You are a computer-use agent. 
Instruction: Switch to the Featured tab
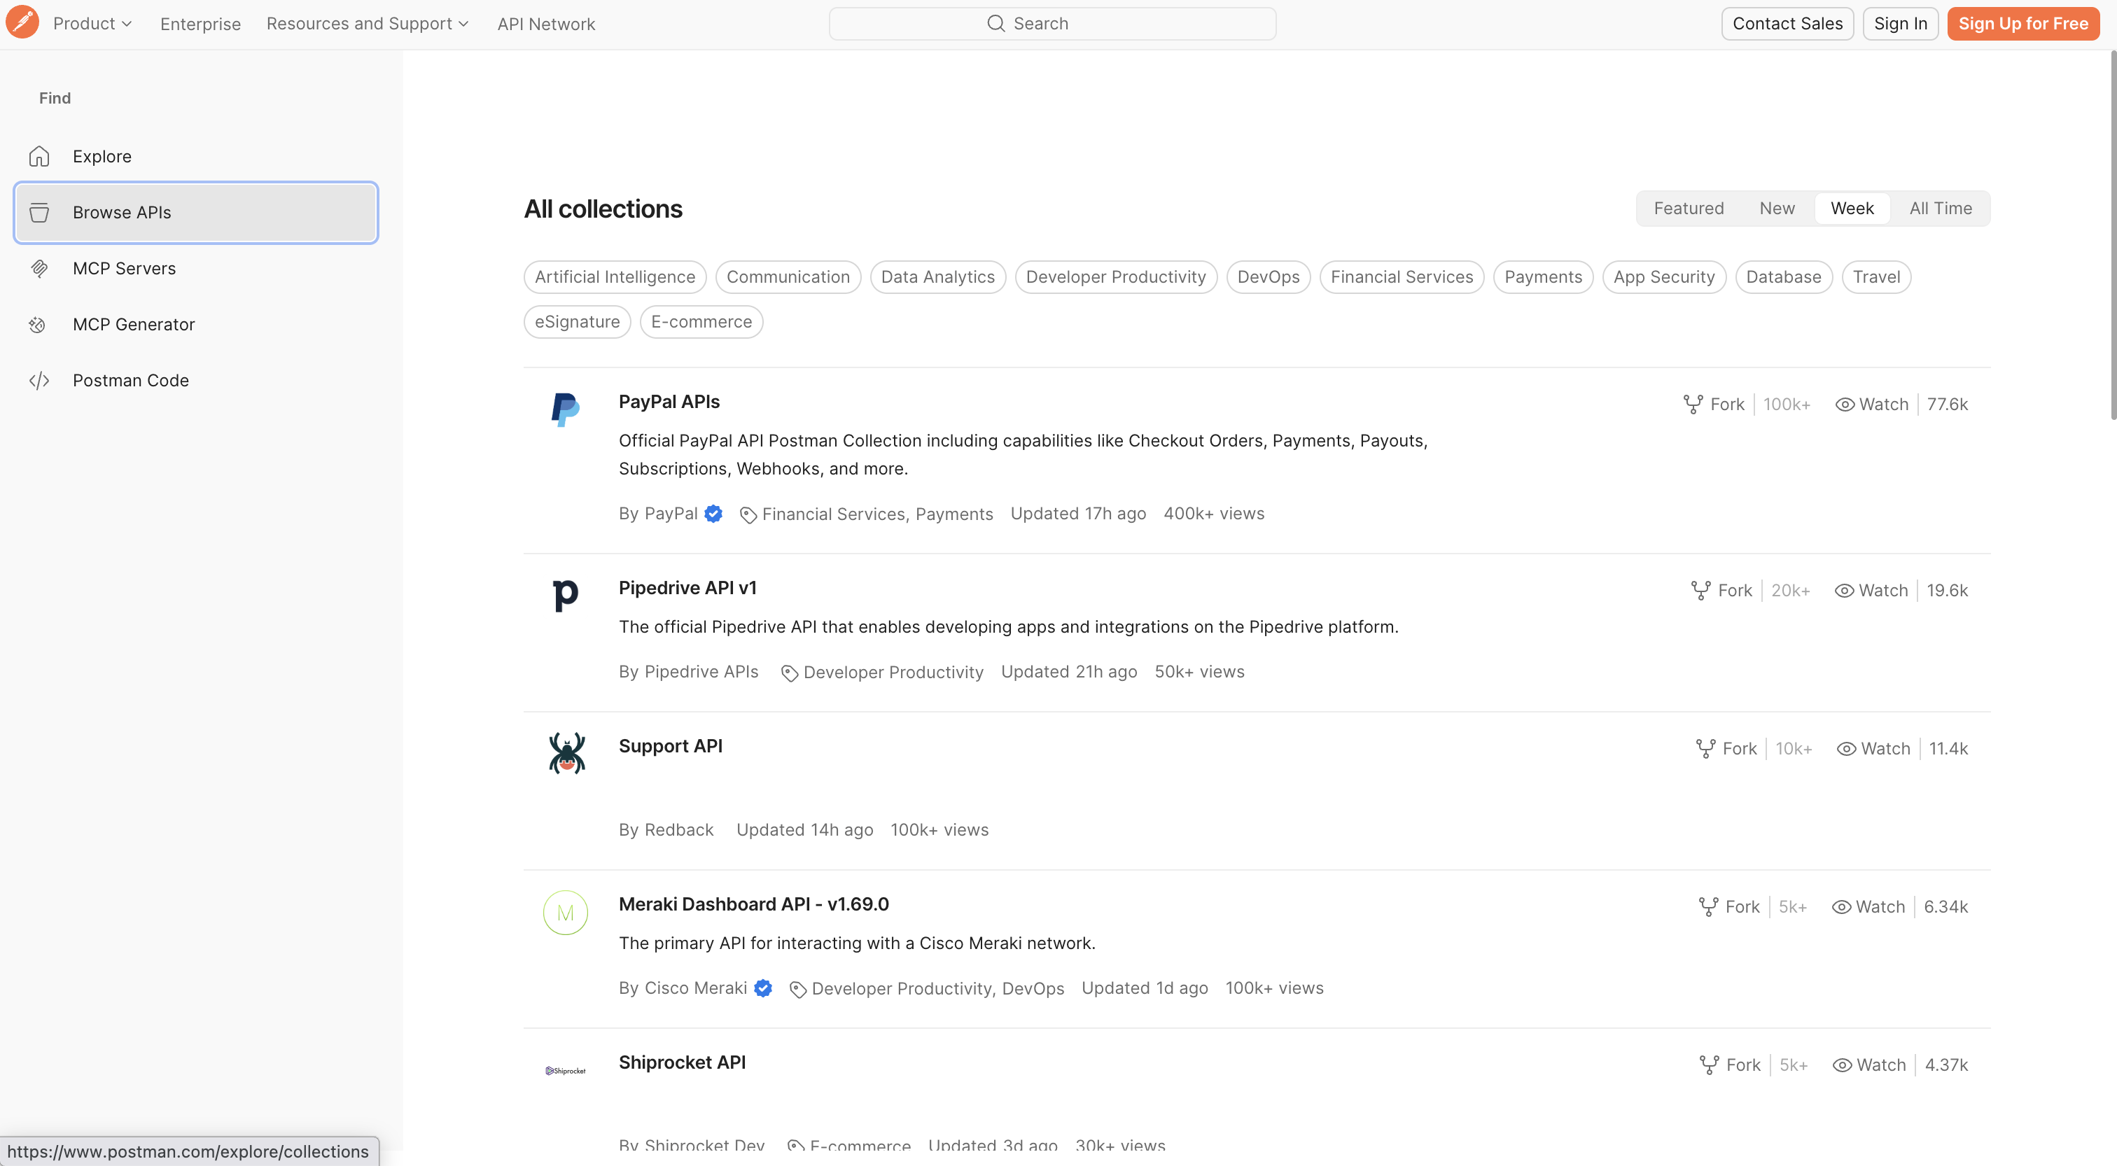[x=1689, y=209]
